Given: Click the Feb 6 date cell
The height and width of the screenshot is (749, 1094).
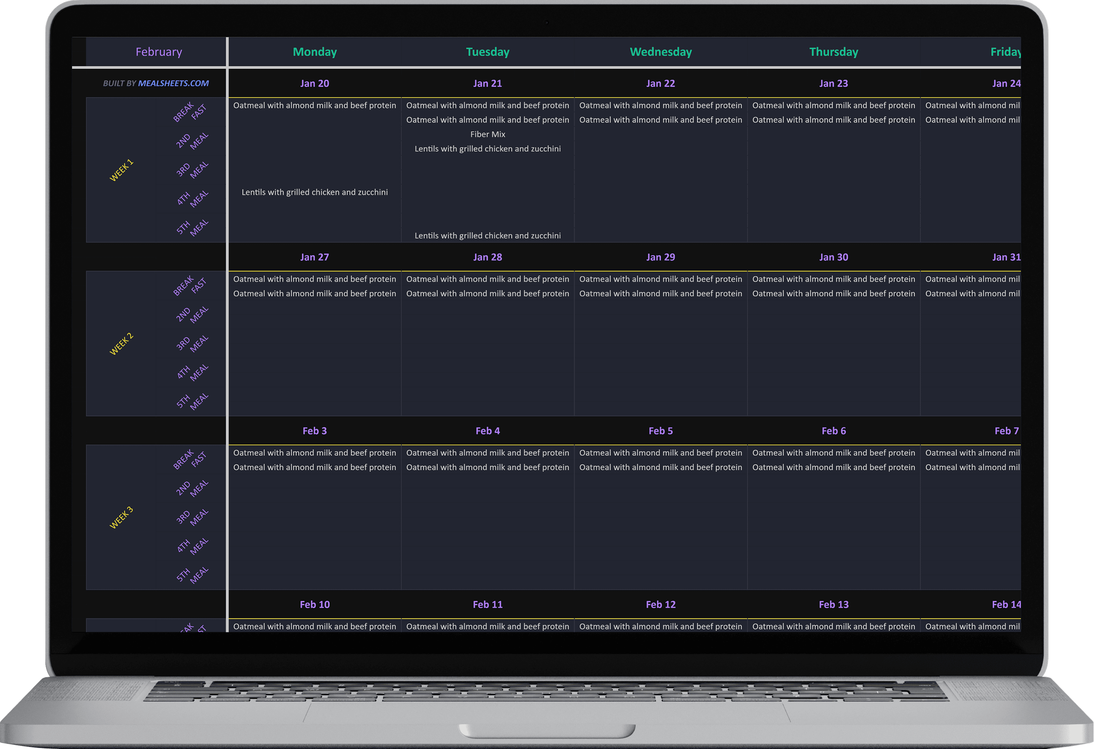Looking at the screenshot, I should (x=833, y=431).
